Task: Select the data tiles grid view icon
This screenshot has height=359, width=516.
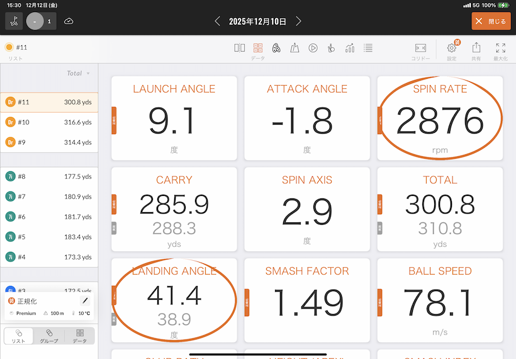Action: [x=258, y=48]
